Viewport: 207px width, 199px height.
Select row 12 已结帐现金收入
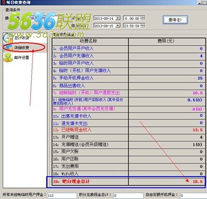129,130
